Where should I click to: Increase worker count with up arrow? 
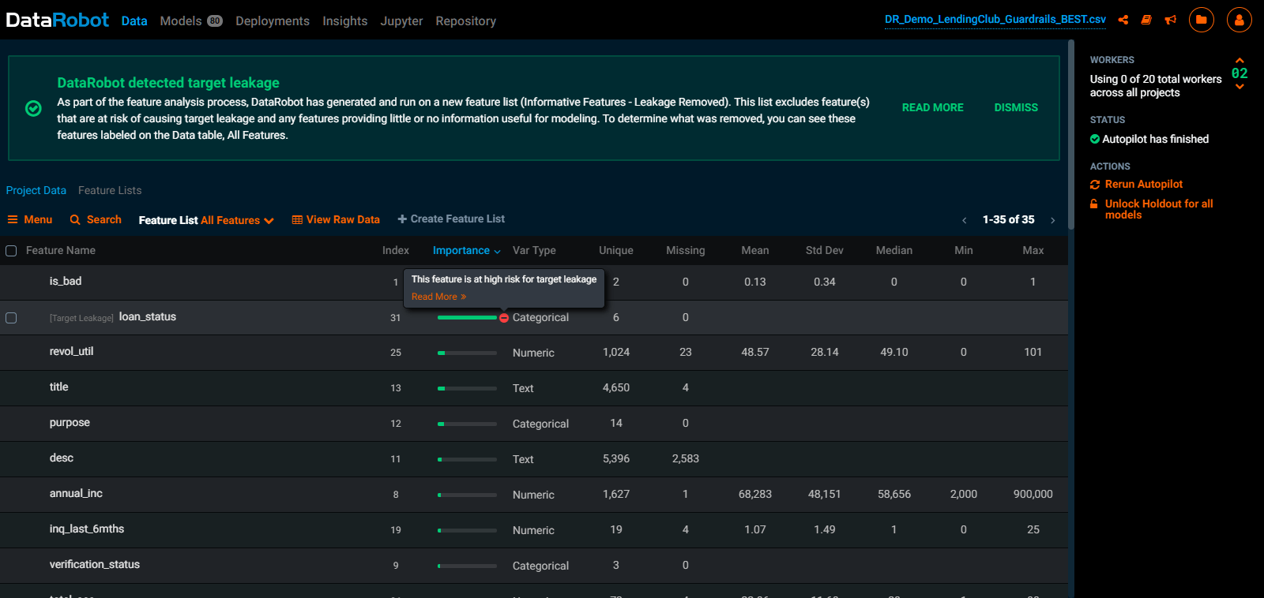point(1240,60)
